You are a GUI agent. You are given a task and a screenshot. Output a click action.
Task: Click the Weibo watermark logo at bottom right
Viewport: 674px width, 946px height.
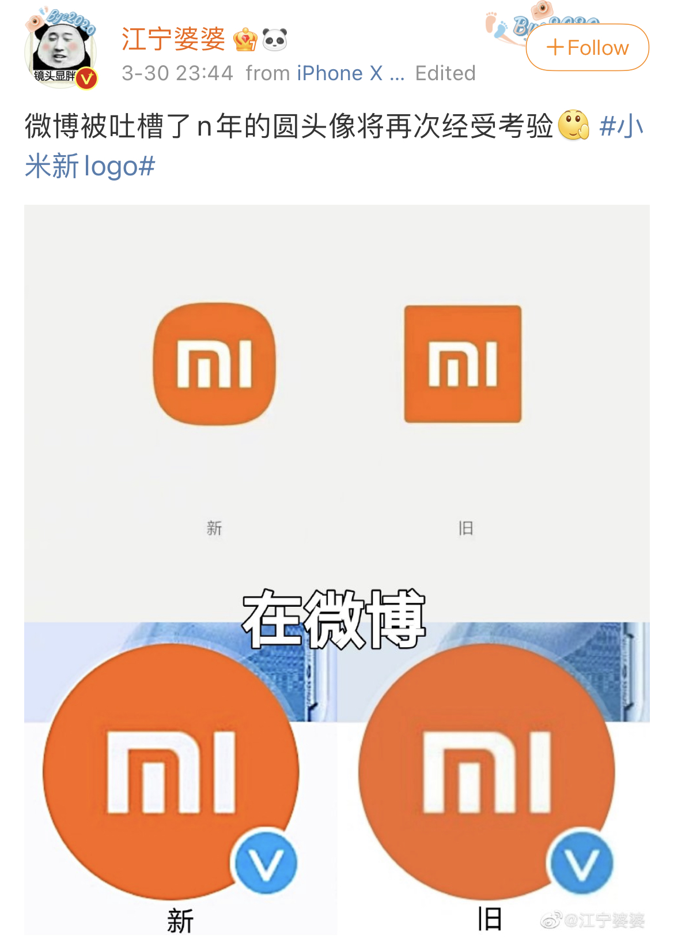(x=551, y=920)
